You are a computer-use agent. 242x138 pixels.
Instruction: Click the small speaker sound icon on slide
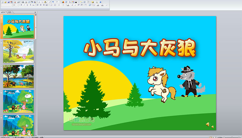(213, 127)
